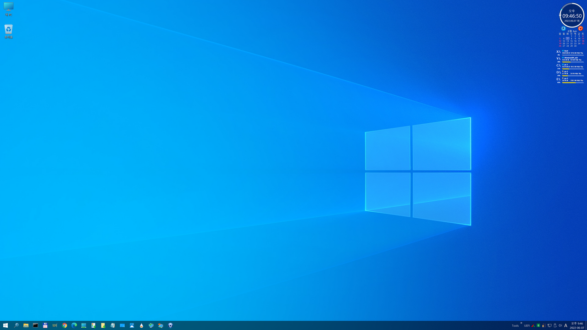Open the USB safely remove tray icon

(555, 326)
